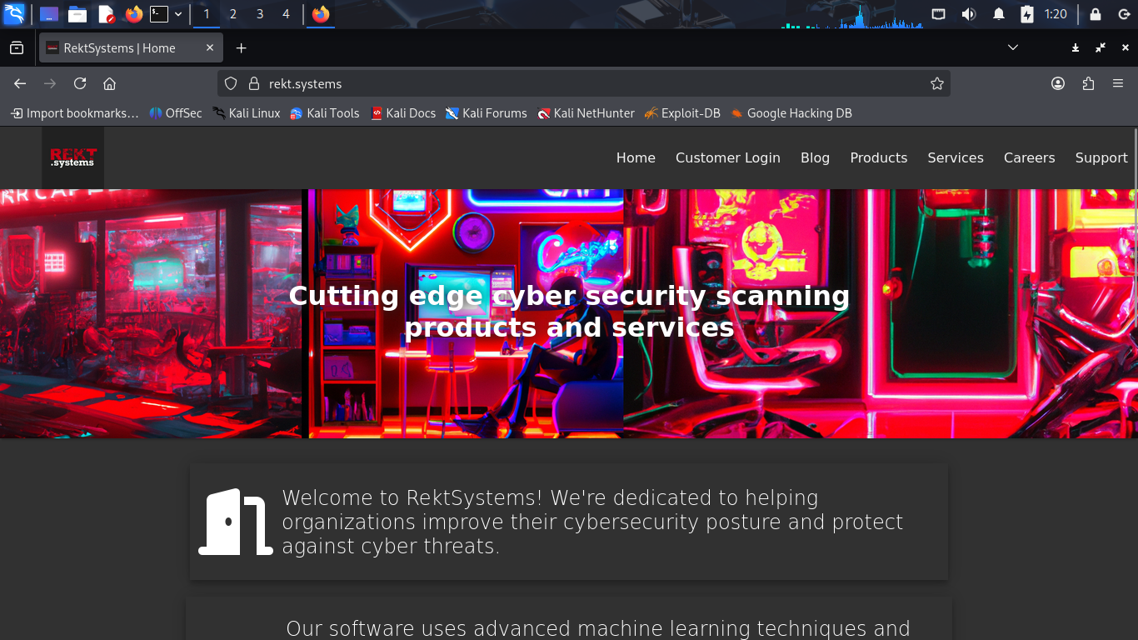Viewport: 1138px width, 640px height.
Task: Click the RektSystems logo
Action: [x=73, y=157]
